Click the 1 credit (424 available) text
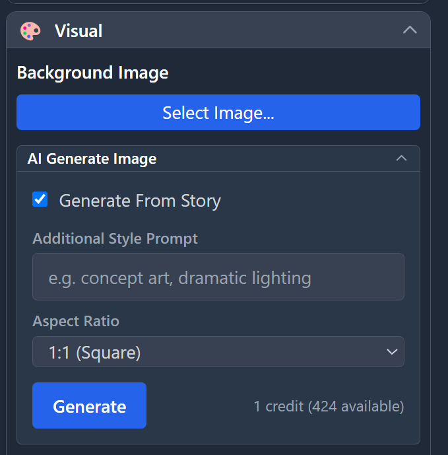Screen dimensions: 448x455 (x=329, y=406)
